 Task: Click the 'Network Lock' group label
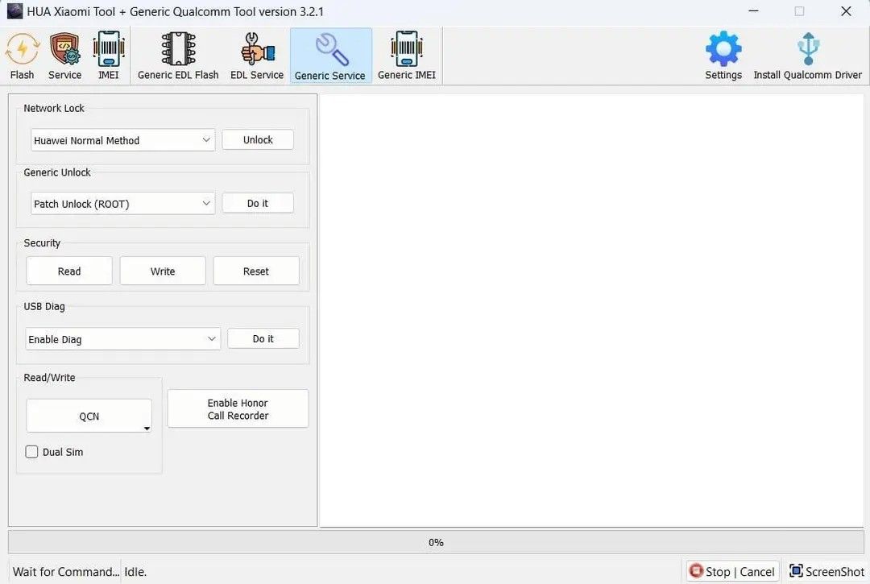[54, 108]
